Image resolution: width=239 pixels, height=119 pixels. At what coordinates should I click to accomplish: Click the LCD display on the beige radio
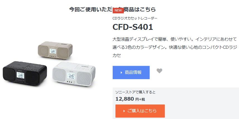pos(53,51)
